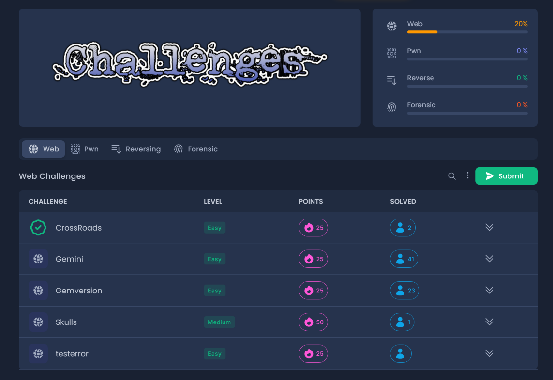
Task: Click the Forensic fingerprint icon in stats panel
Action: click(x=391, y=107)
